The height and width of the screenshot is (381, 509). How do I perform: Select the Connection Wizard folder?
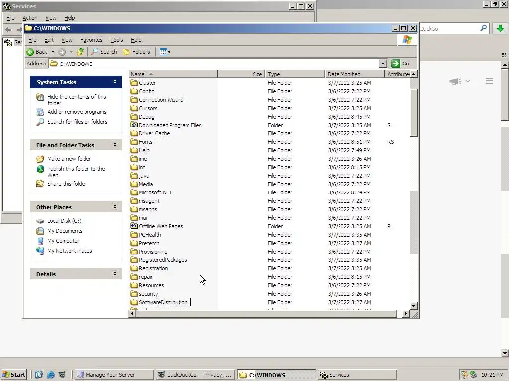(x=161, y=99)
